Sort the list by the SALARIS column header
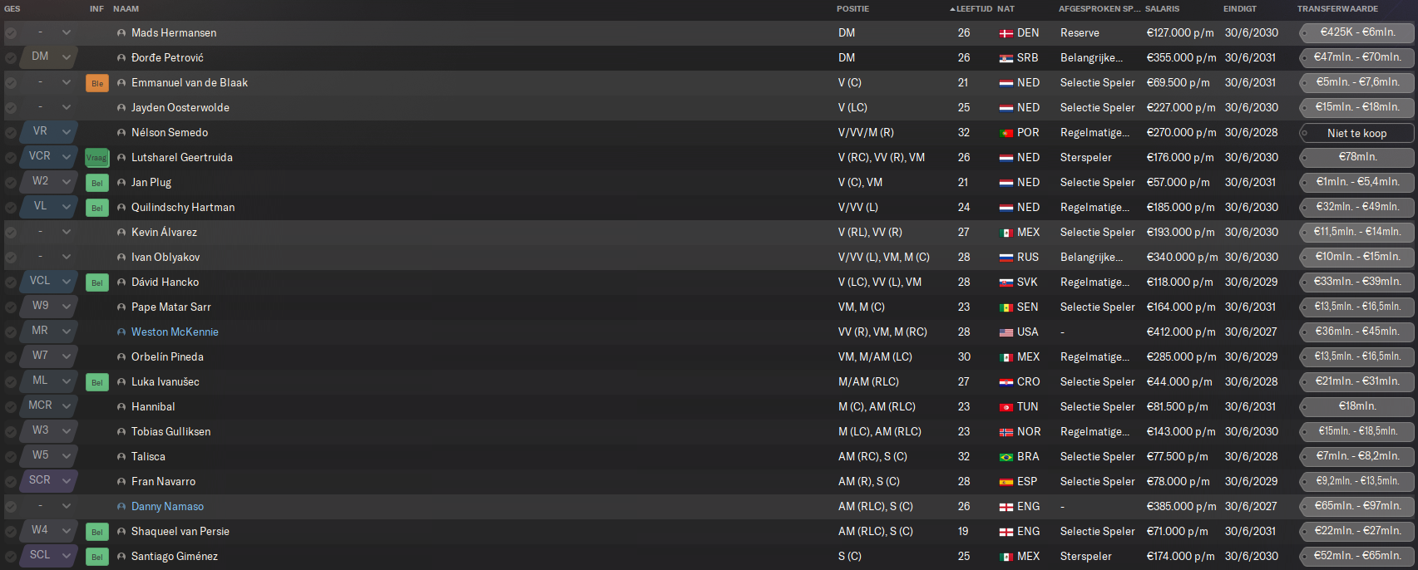The height and width of the screenshot is (570, 1418). 1163,9
